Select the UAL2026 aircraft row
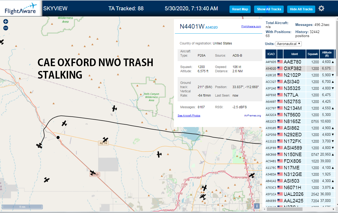338x213 pixels. [x=300, y=194]
